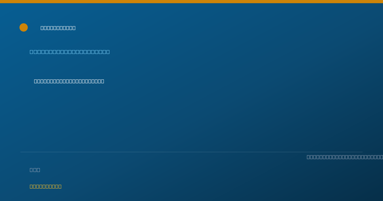Click middle glyph of the short gray label

click(35, 170)
